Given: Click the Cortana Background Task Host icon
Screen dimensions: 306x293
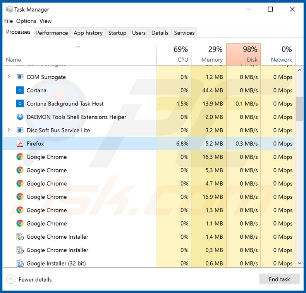Looking at the screenshot, I should [x=20, y=103].
